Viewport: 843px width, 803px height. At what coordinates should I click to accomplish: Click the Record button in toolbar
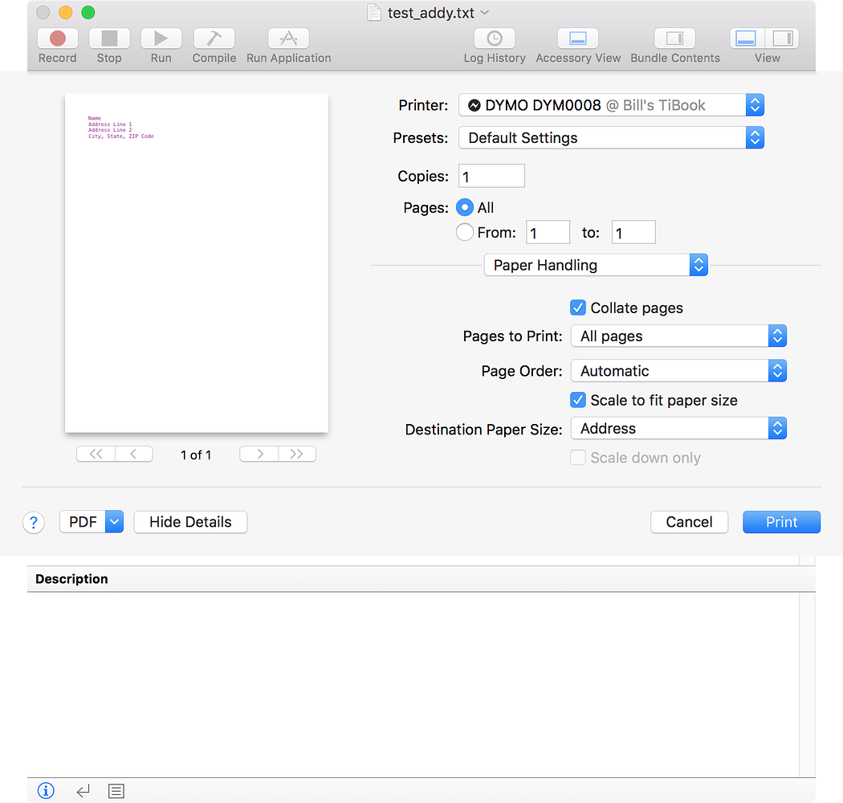coord(58,39)
